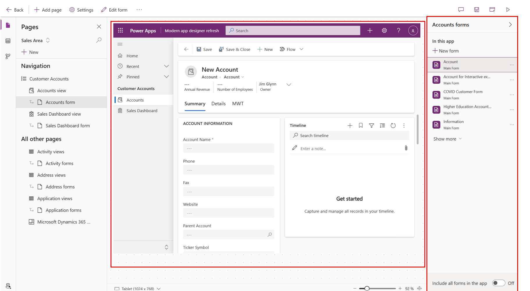The height and width of the screenshot is (291, 530).
Task: Open the Comments icon in top bar
Action: pyautogui.click(x=461, y=10)
